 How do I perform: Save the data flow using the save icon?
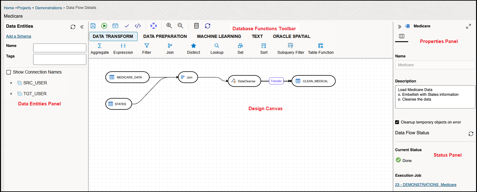[x=93, y=26]
